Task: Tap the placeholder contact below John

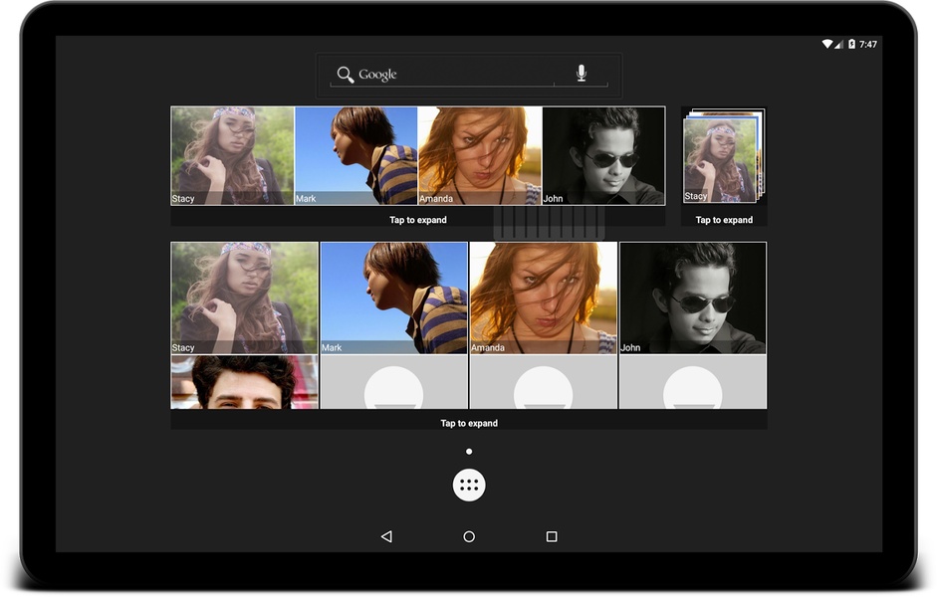Action: tap(693, 382)
